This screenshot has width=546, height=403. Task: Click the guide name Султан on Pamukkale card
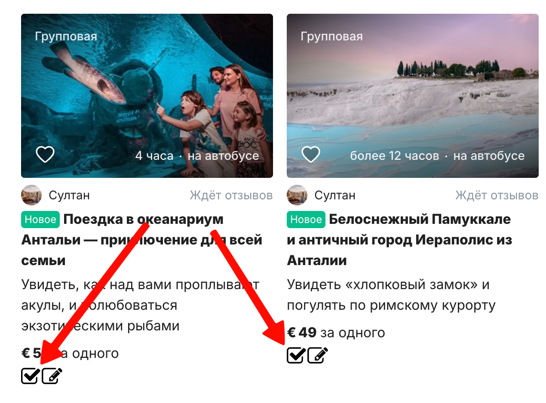point(335,195)
